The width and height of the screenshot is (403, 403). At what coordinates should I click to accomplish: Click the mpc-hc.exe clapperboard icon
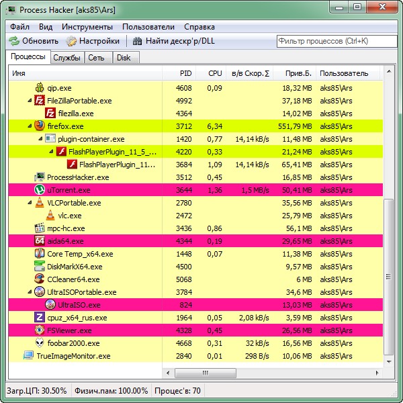coord(40,228)
